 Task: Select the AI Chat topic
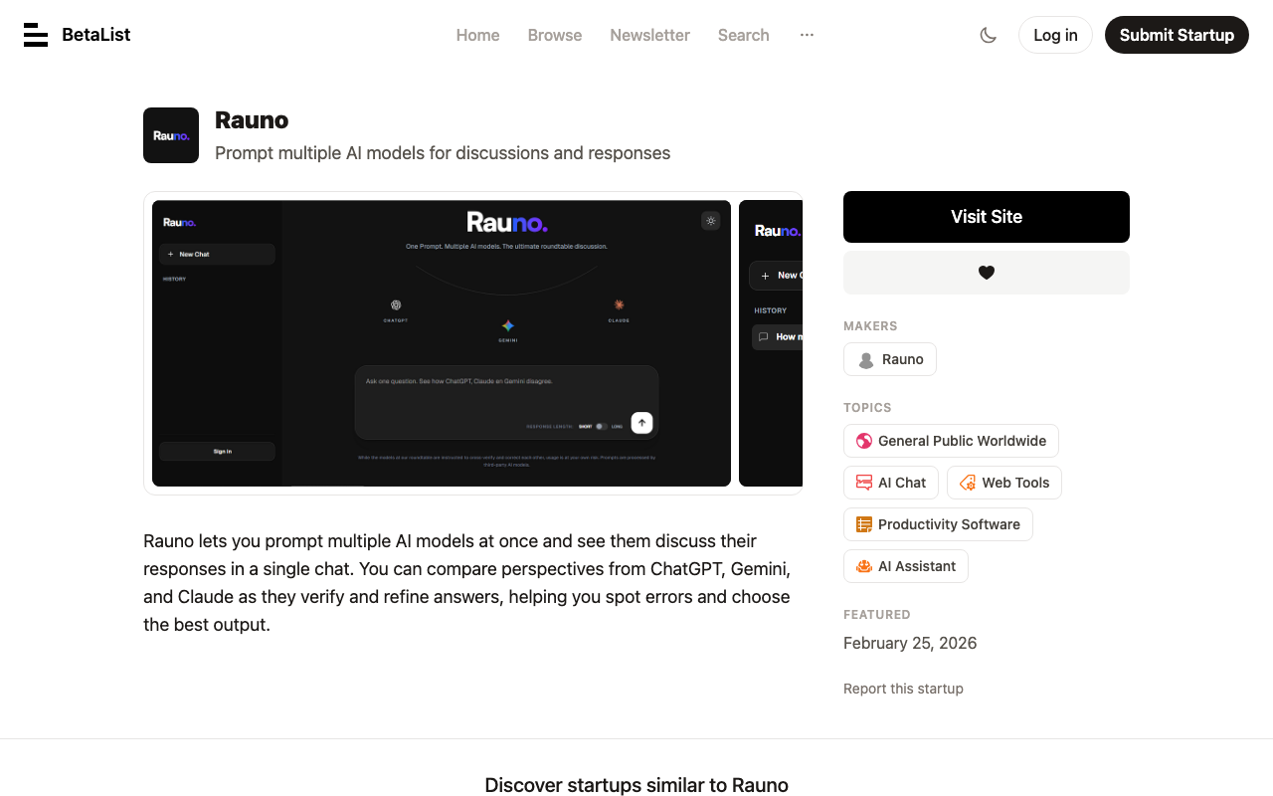click(891, 483)
